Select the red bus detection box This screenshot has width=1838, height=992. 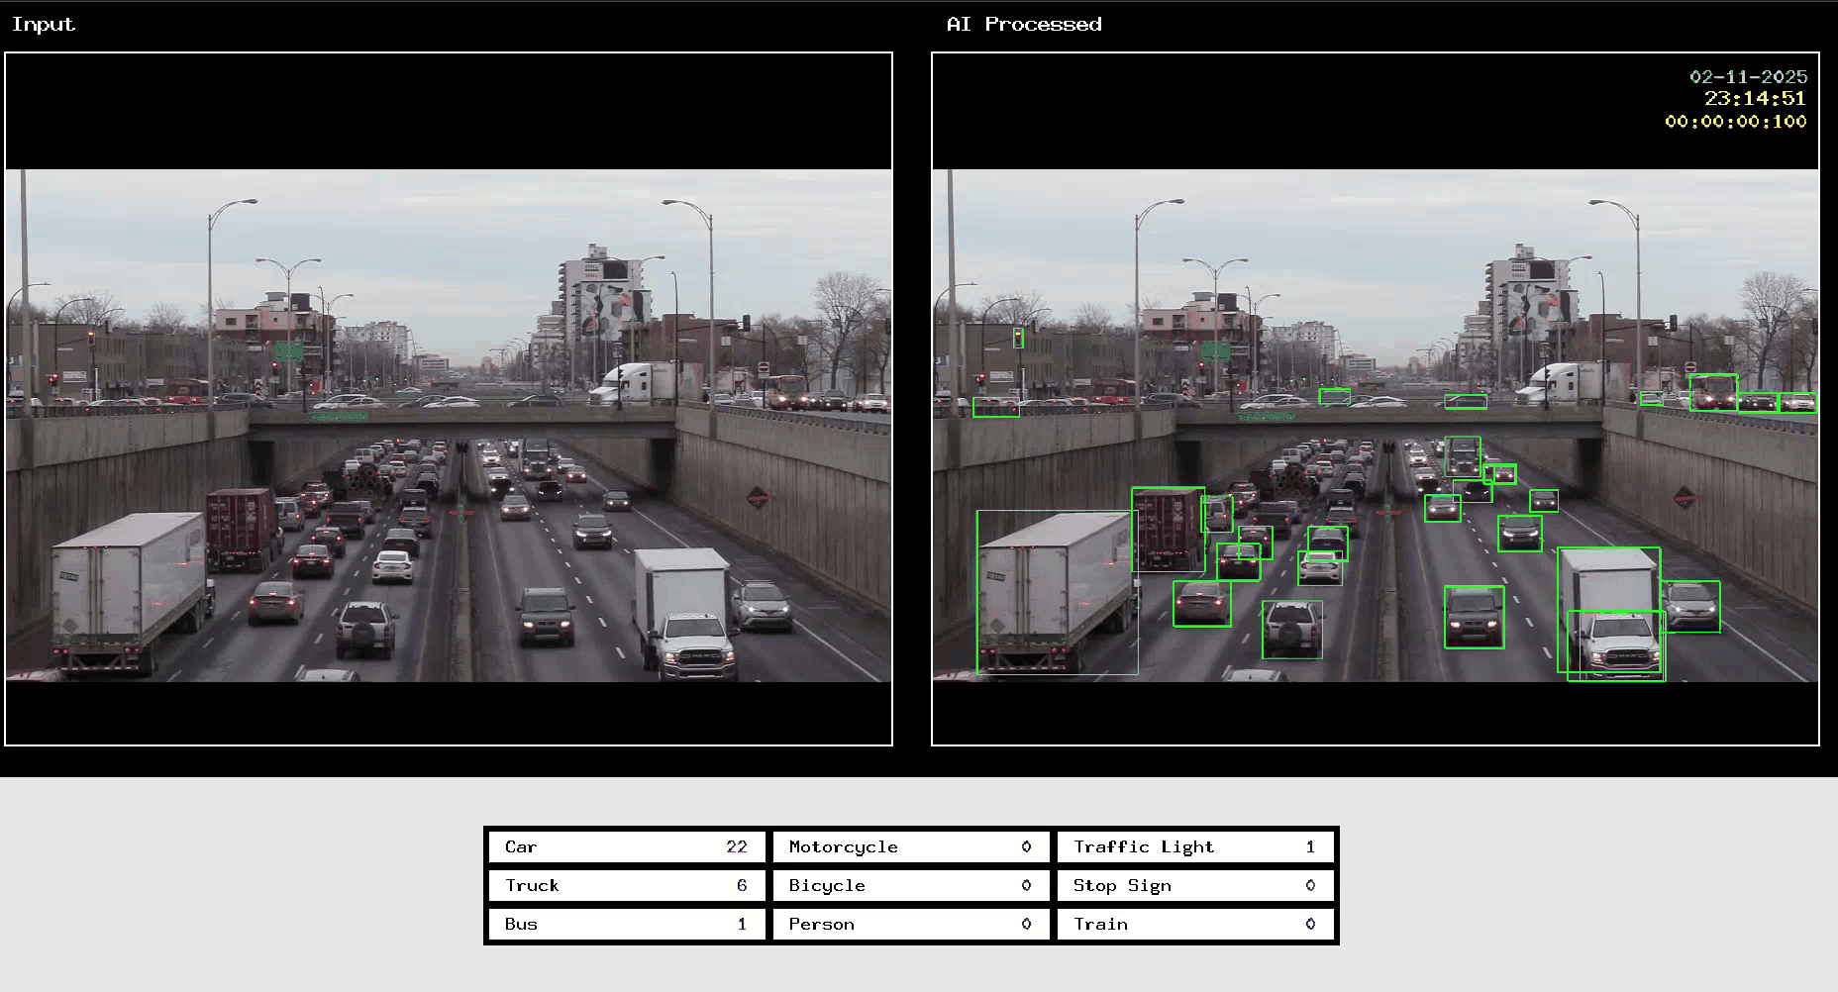(x=1712, y=392)
